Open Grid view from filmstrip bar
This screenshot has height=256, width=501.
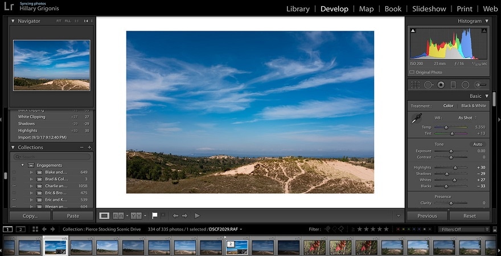pos(35,229)
